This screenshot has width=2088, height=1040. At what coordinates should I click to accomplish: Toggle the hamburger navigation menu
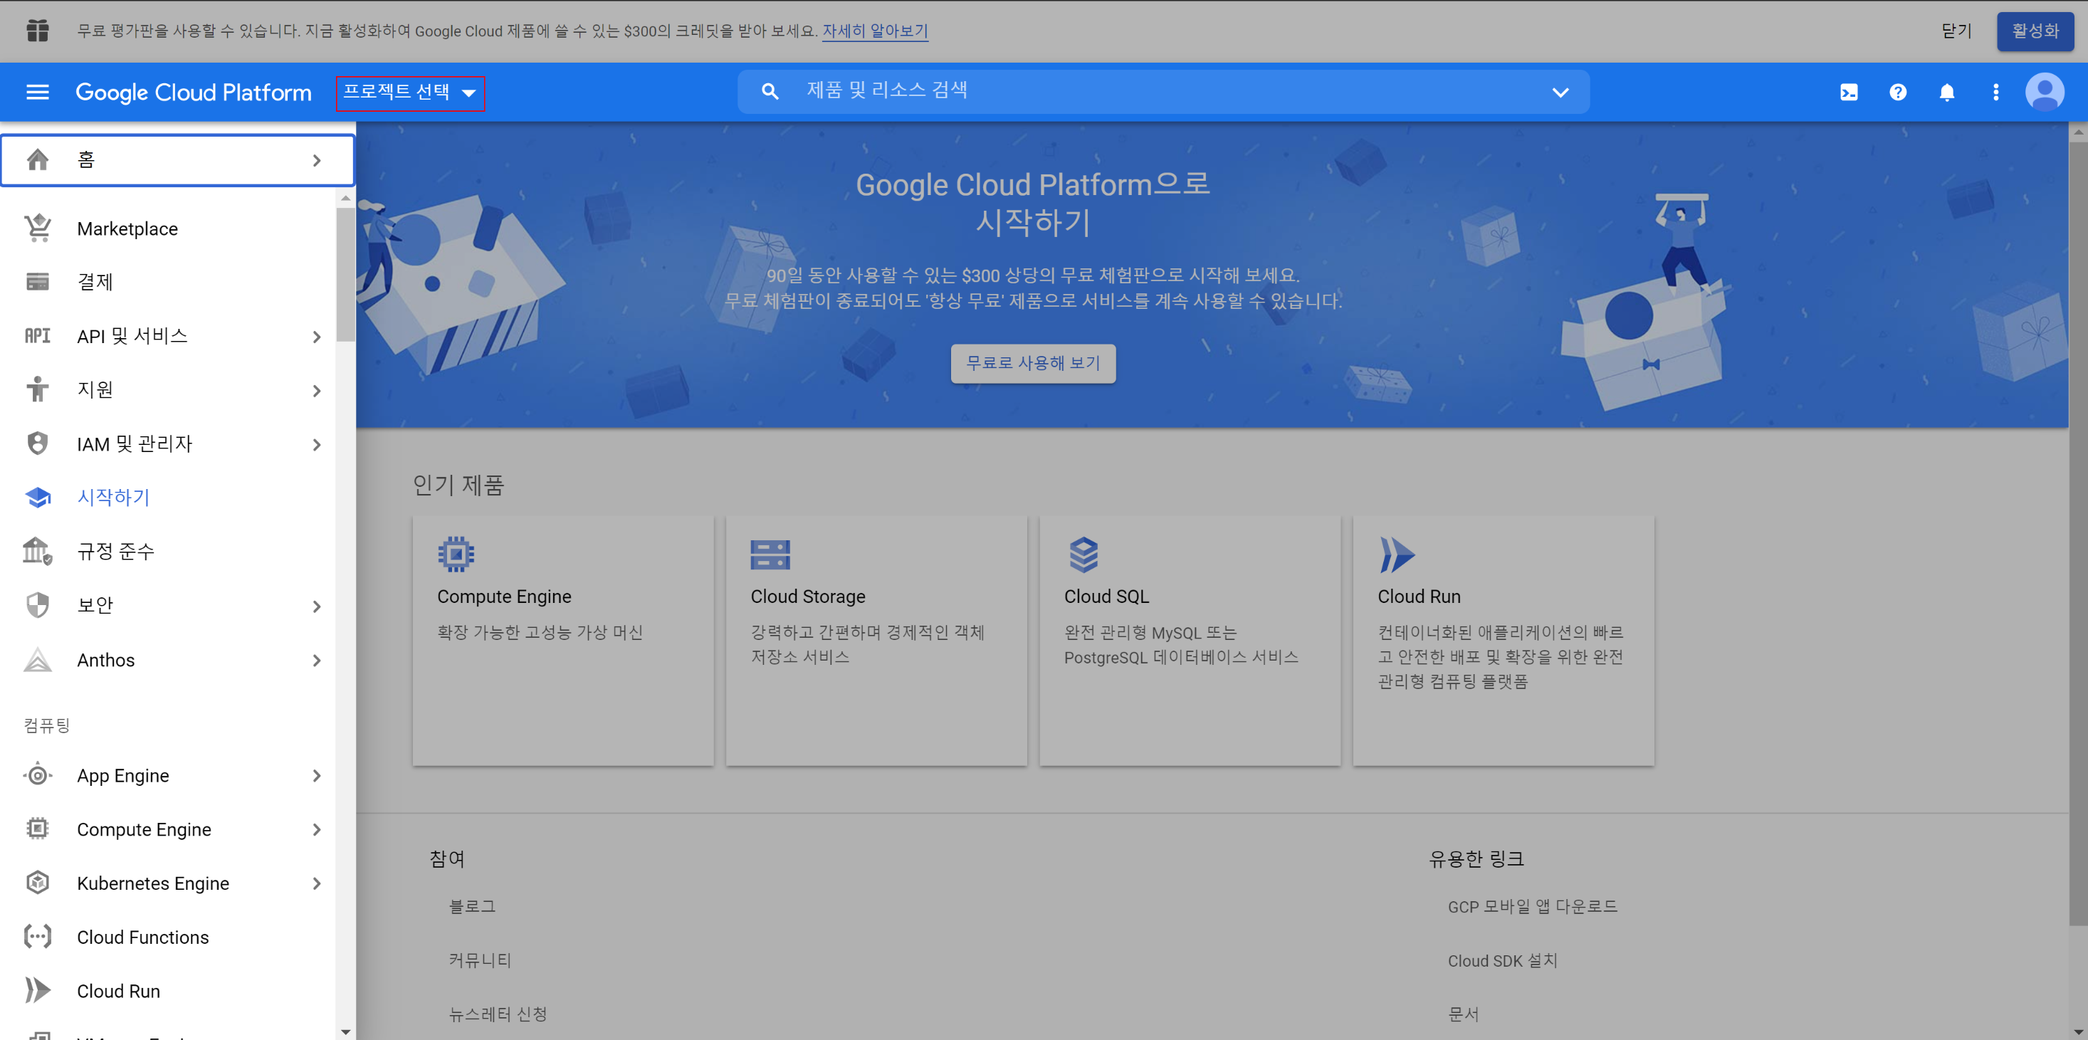point(37,93)
